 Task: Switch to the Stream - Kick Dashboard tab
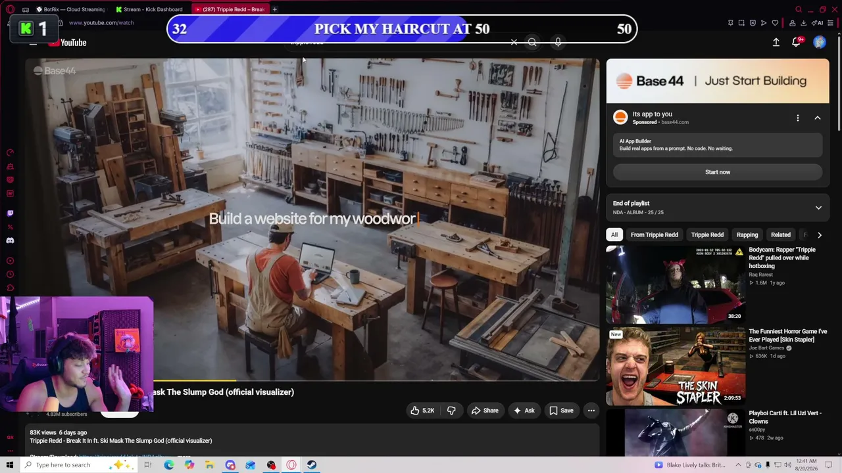pos(150,9)
